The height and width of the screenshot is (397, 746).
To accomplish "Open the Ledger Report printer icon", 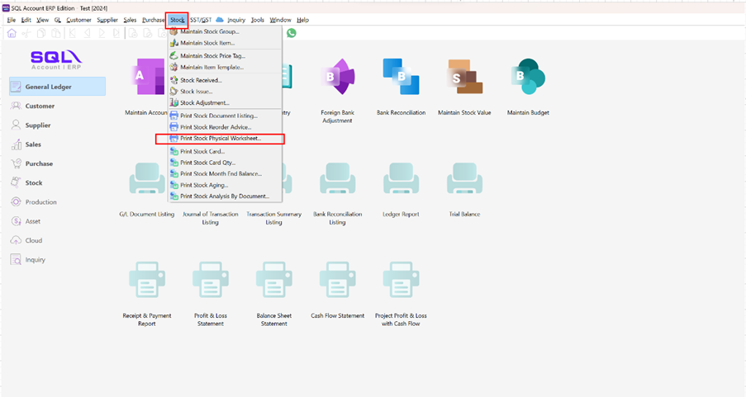I will (401, 180).
